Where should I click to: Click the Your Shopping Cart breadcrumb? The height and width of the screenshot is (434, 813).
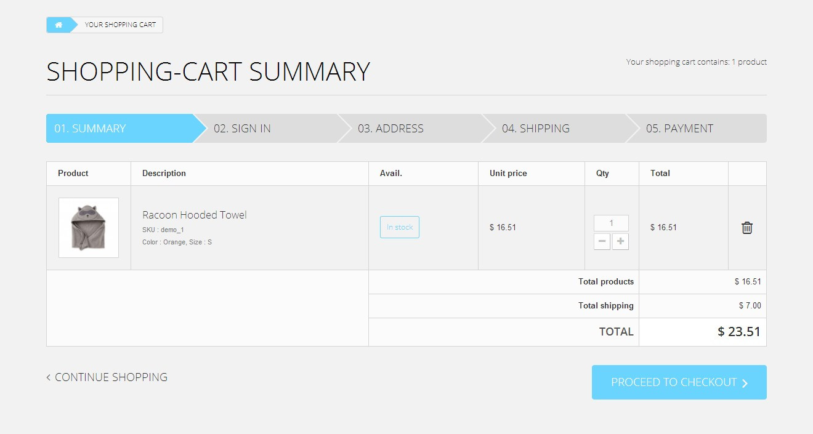pos(120,25)
